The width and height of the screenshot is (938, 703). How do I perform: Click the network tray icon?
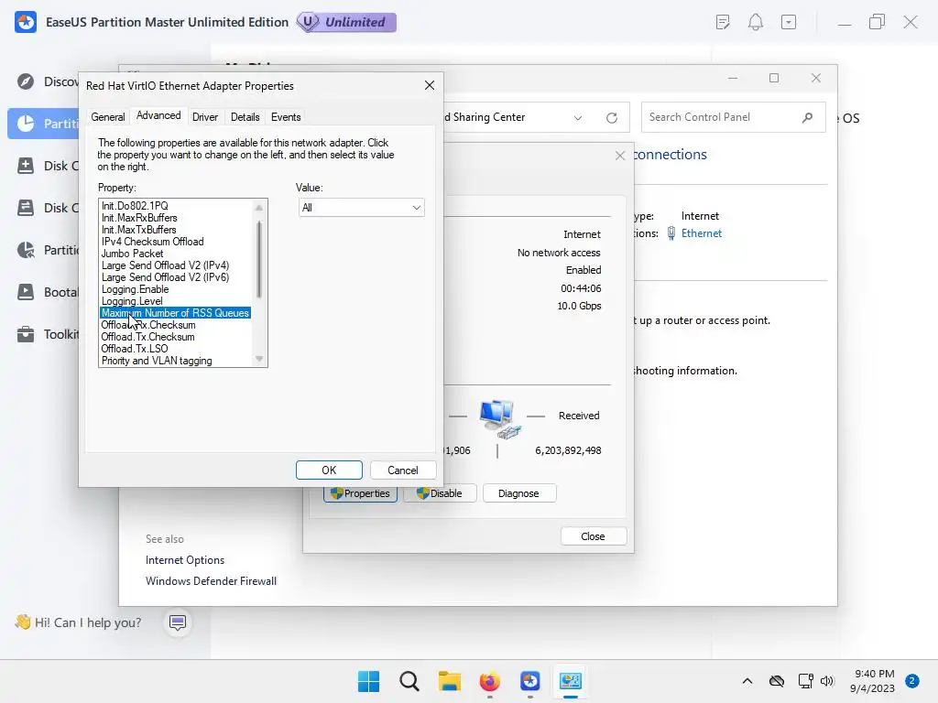pyautogui.click(x=805, y=681)
